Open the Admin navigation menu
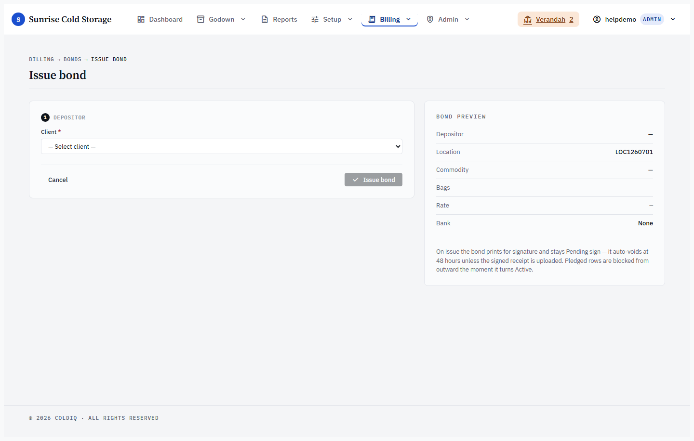Viewport: 694px width, 441px height. coord(448,19)
